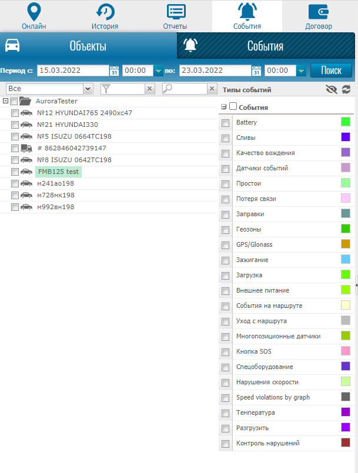Open end time 00:00 dropdown
The width and height of the screenshot is (358, 473).
(301, 71)
